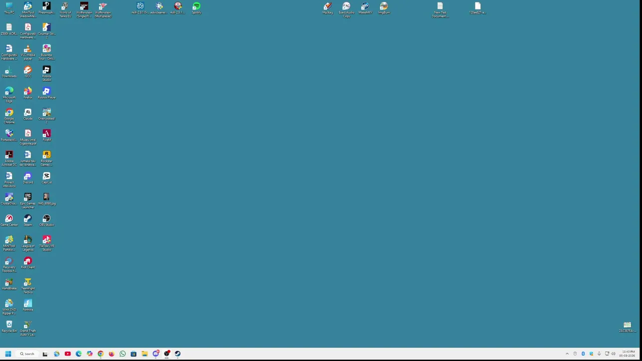The image size is (642, 361).
Task: Select New Text Document file
Action: (x=440, y=10)
